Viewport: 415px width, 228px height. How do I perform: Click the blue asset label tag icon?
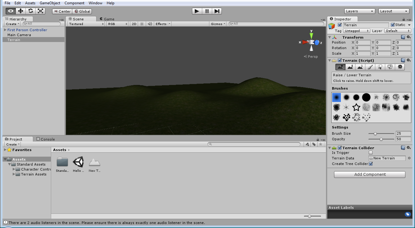(408, 214)
